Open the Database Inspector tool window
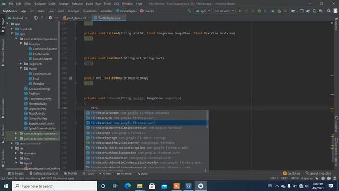 coord(44,173)
